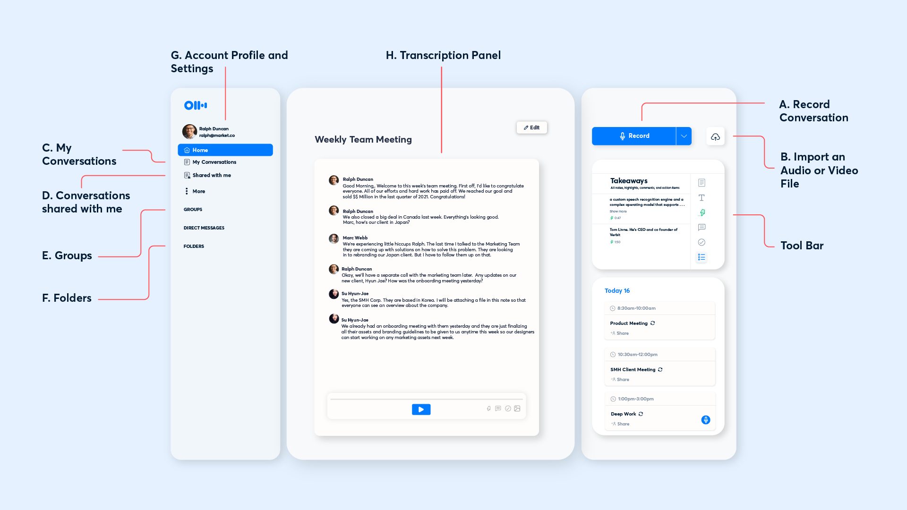The width and height of the screenshot is (907, 510).
Task: Click Shared with me in left sidebar
Action: point(211,175)
